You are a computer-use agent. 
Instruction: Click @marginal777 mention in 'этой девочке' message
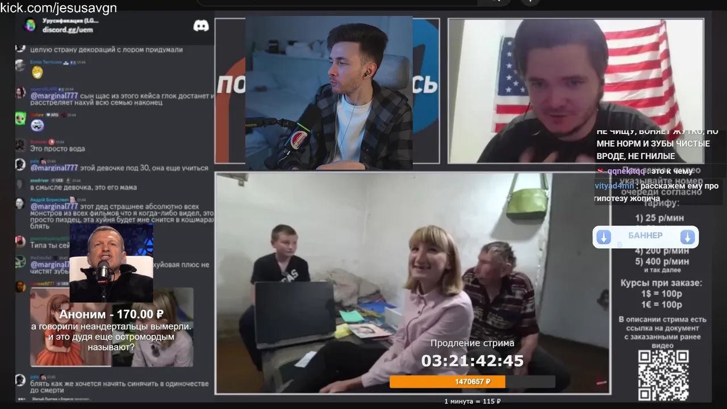click(x=54, y=168)
